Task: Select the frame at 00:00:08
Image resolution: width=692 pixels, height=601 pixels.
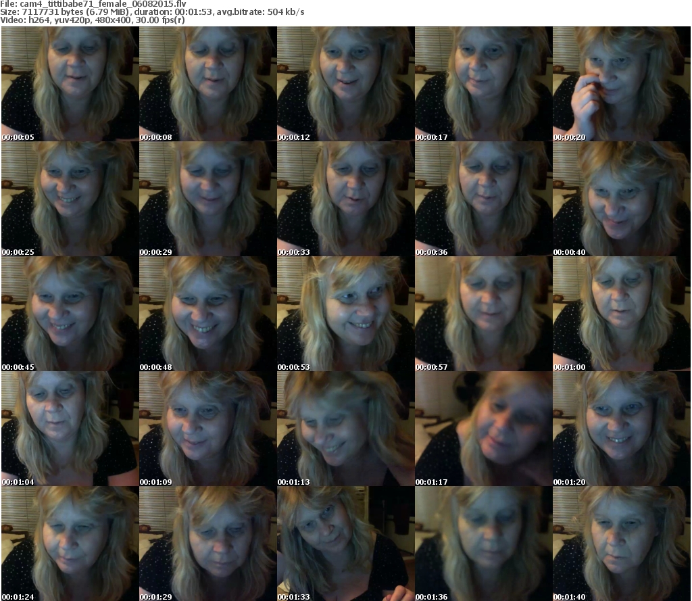Action: point(208,84)
